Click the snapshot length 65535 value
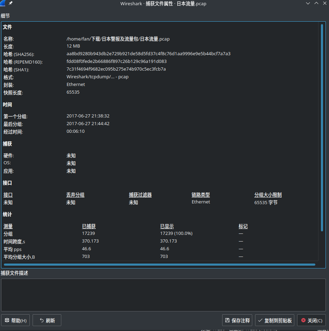The height and width of the screenshot is (331, 329). click(73, 92)
